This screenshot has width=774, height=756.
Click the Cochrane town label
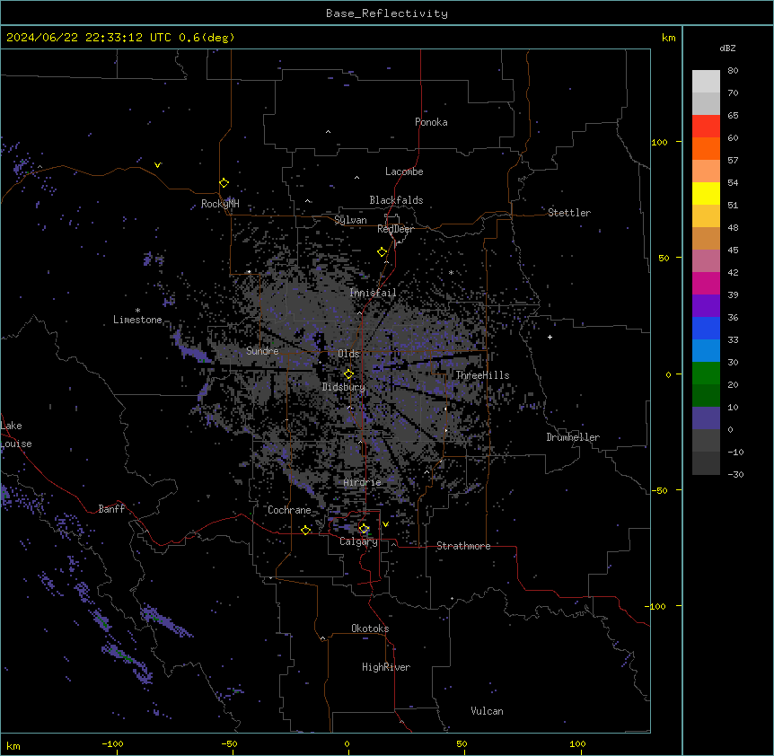click(289, 510)
